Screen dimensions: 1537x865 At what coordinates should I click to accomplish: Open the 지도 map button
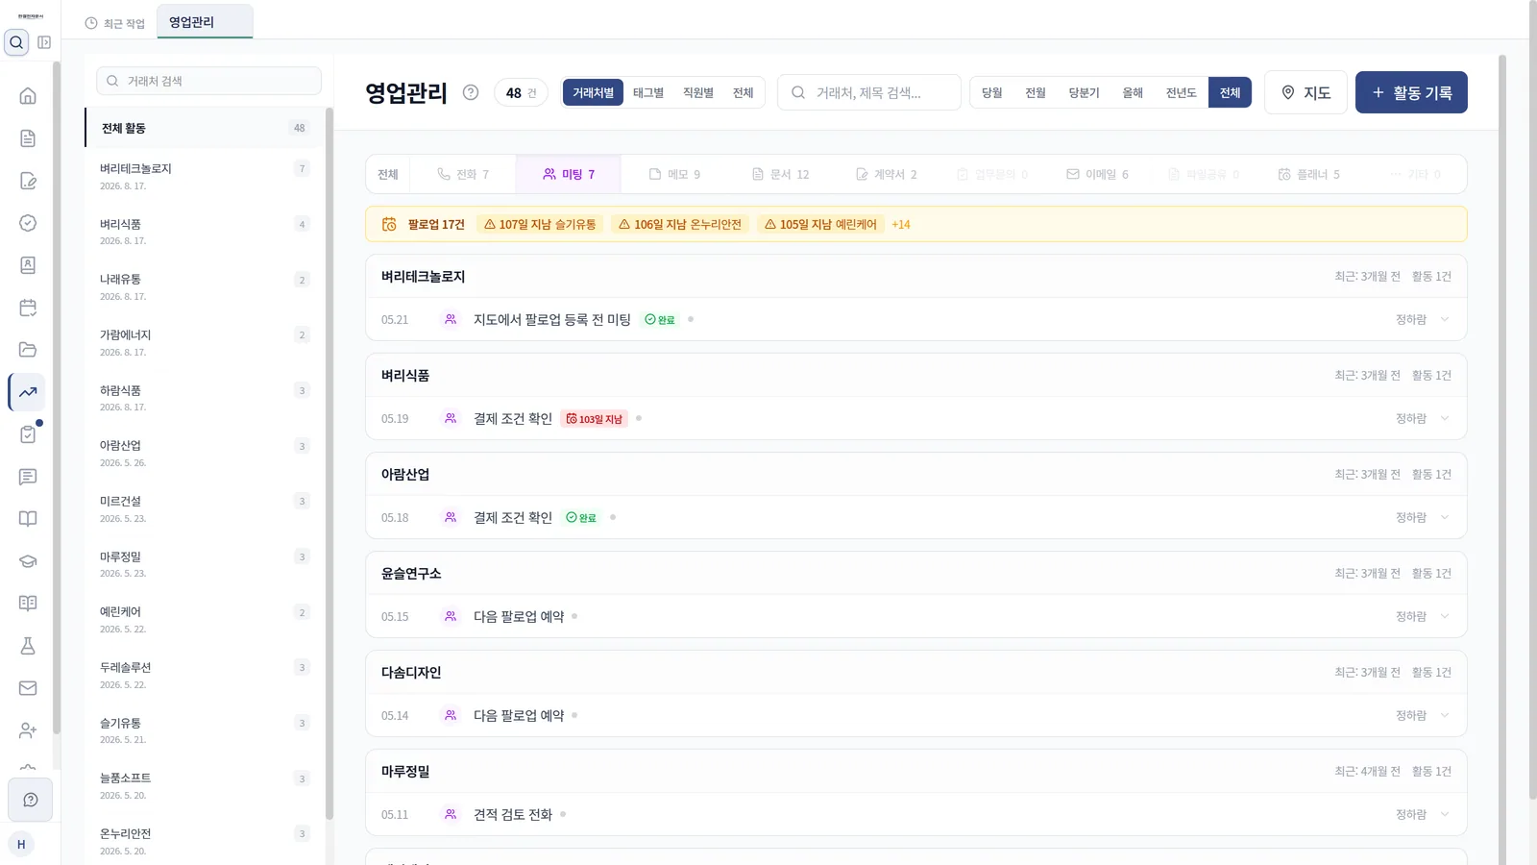[1305, 92]
